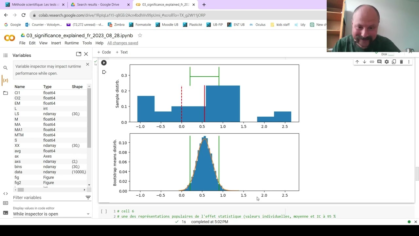The image size is (419, 236).
Task: Open the Files folder sidebar icon
Action: pos(5,93)
